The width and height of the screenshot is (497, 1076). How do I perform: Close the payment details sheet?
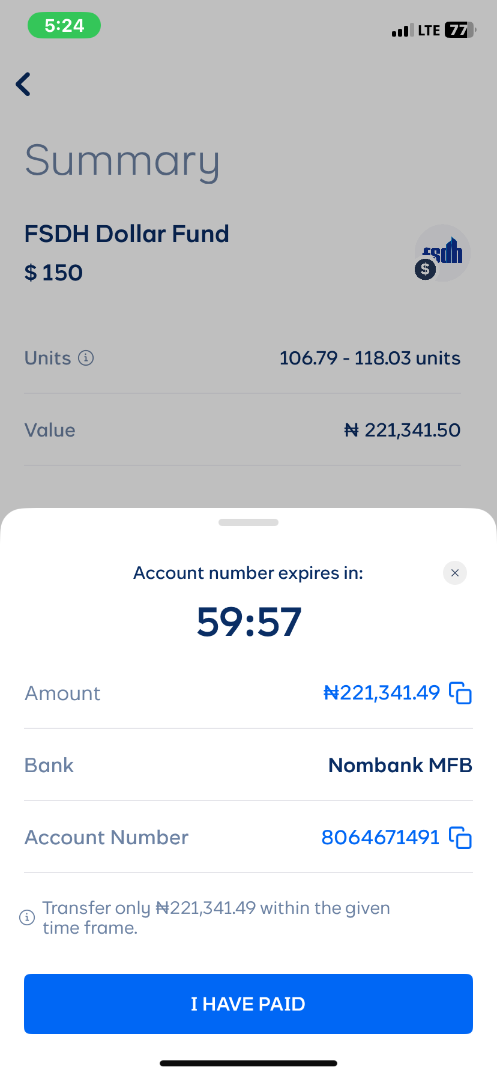pos(455,573)
